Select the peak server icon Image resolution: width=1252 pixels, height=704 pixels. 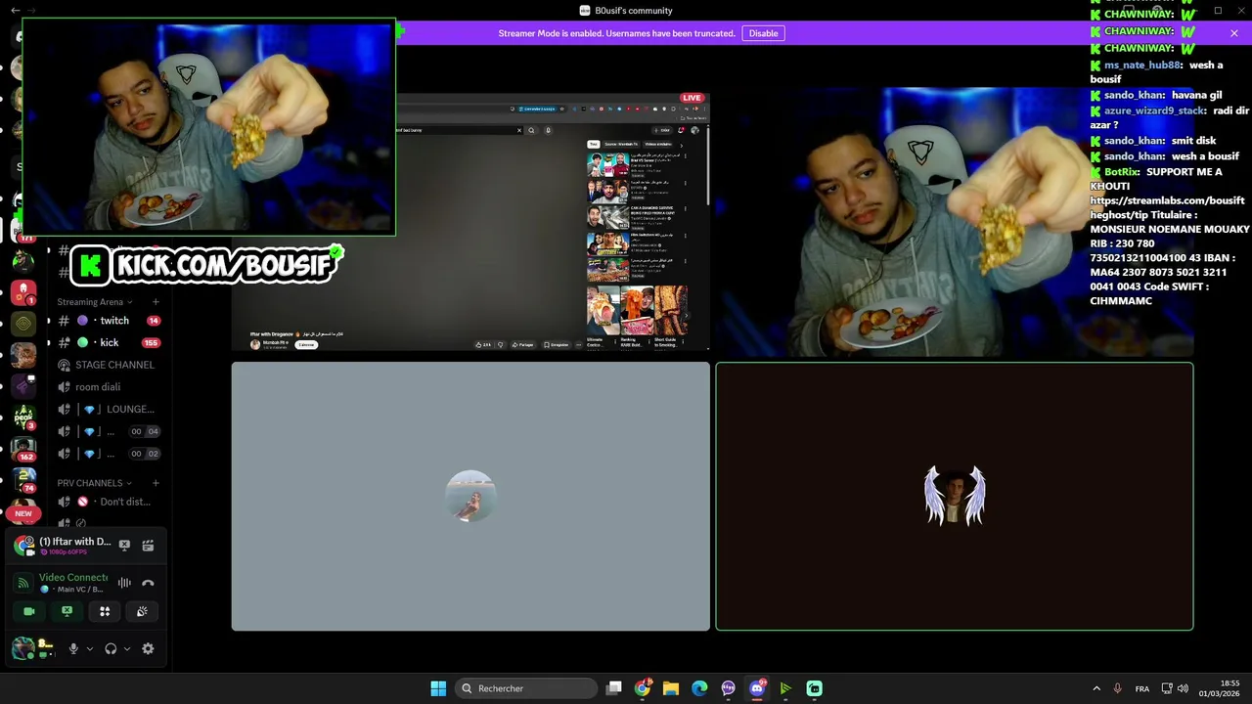tap(23, 418)
